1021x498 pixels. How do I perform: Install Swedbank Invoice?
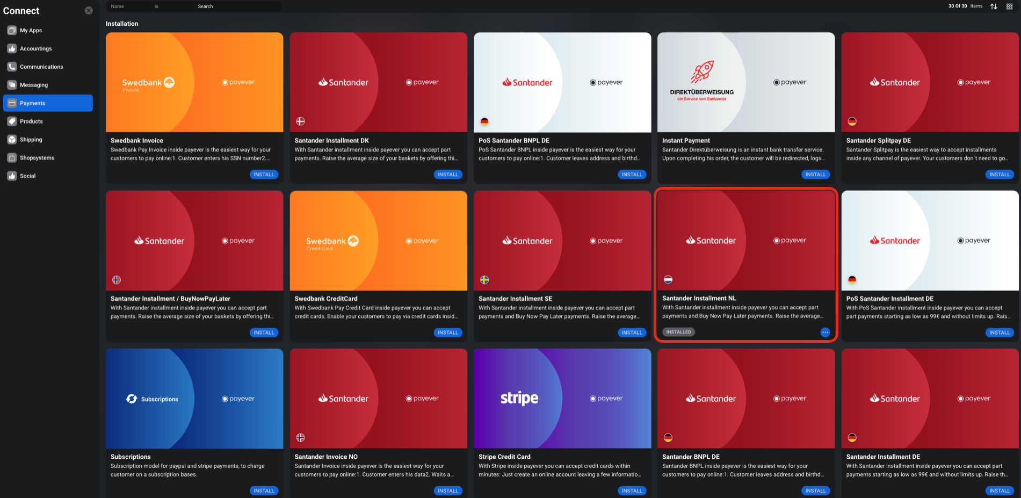(x=264, y=175)
